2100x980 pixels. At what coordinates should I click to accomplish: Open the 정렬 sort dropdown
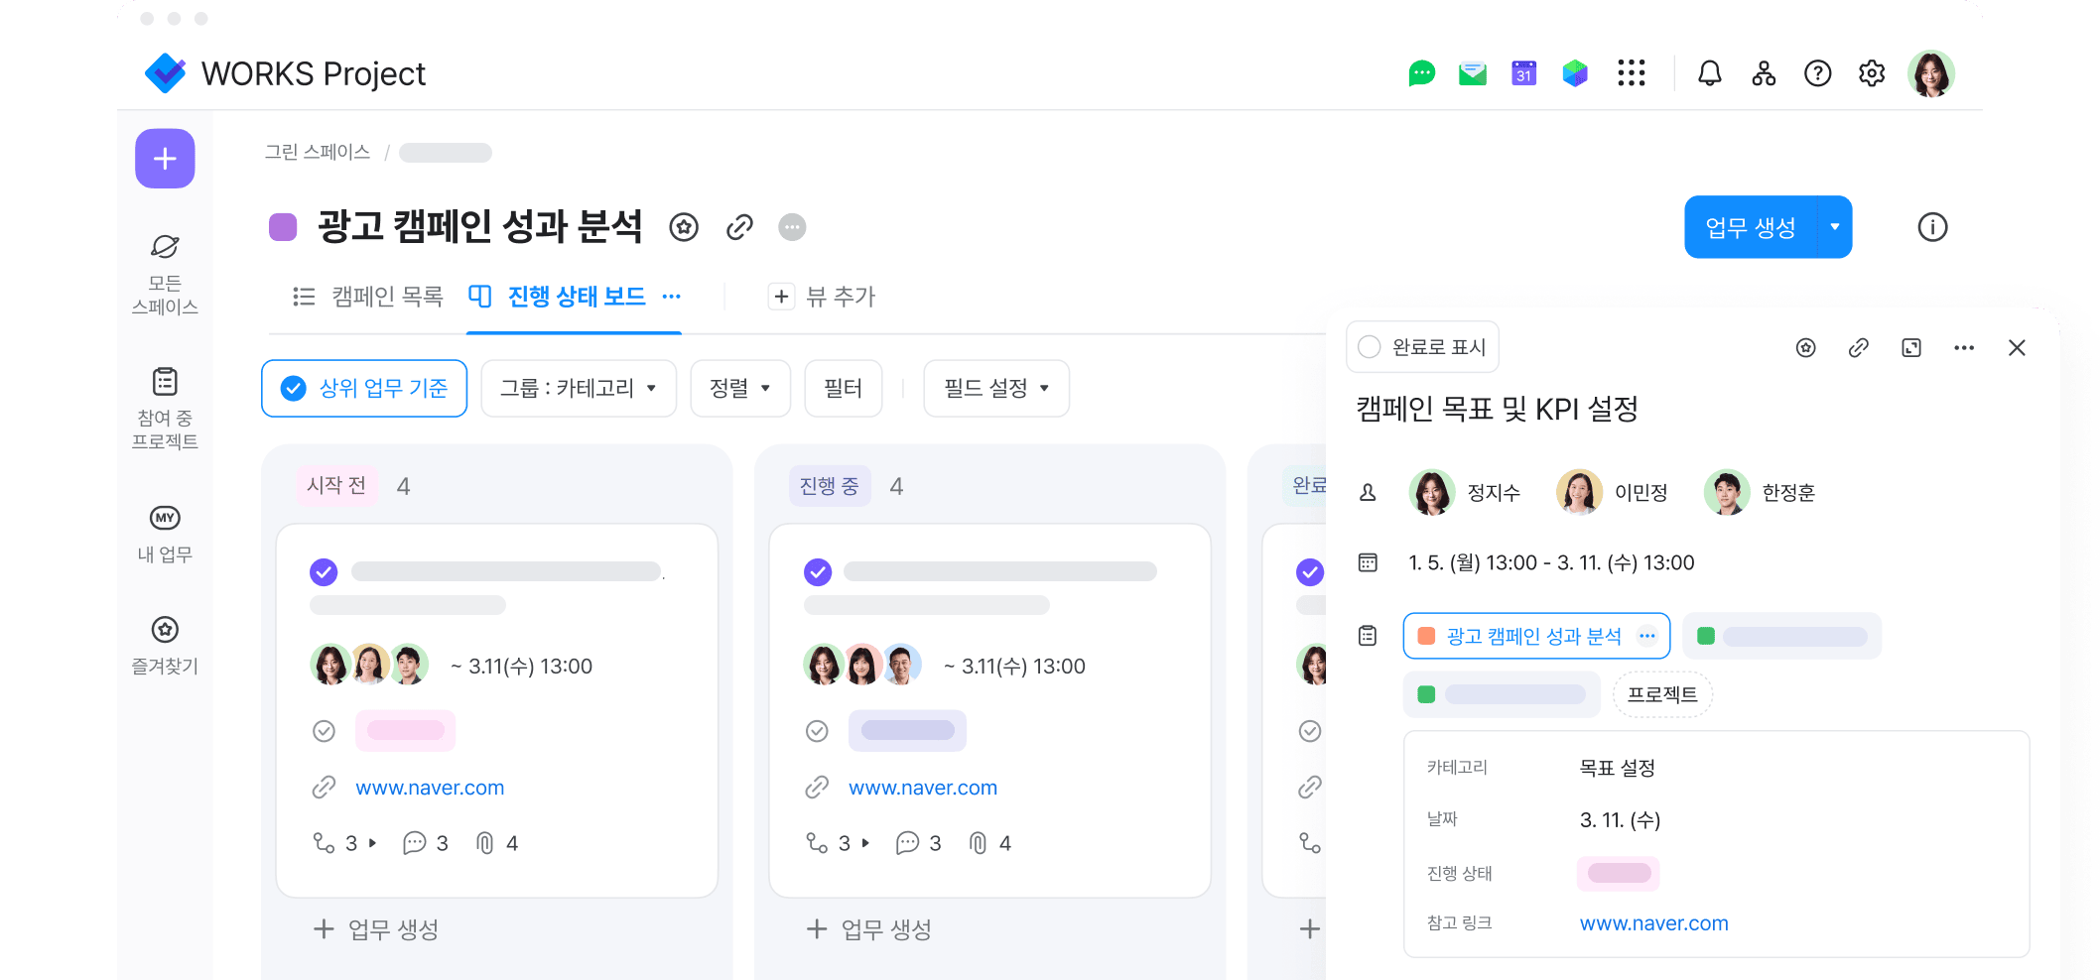(739, 389)
